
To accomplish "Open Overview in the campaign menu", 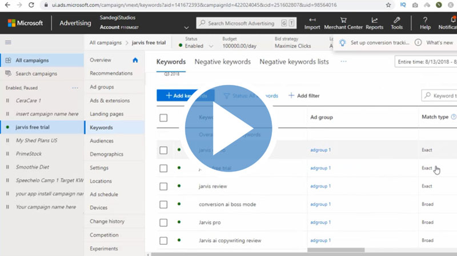I will click(101, 60).
